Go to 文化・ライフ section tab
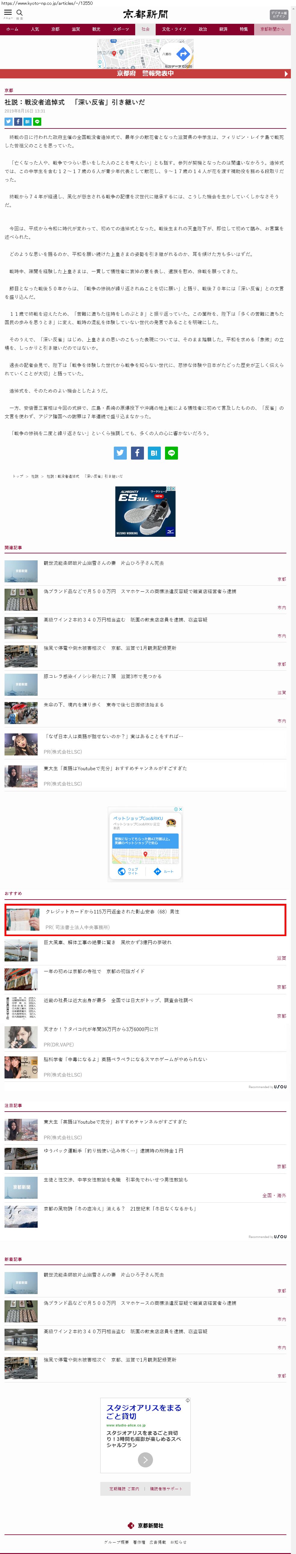Image resolution: width=296 pixels, height=1554 pixels. [174, 29]
